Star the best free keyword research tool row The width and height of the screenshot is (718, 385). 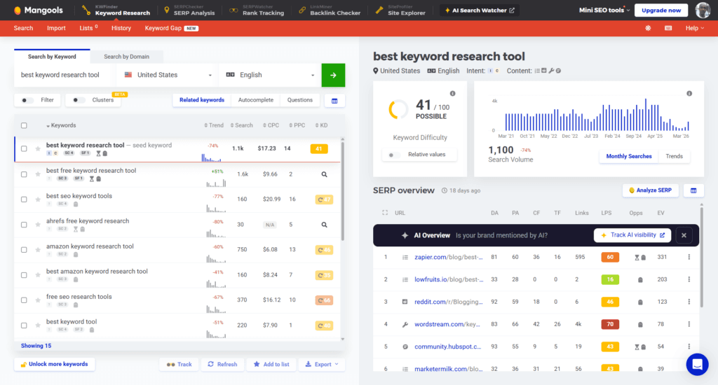[x=38, y=174]
